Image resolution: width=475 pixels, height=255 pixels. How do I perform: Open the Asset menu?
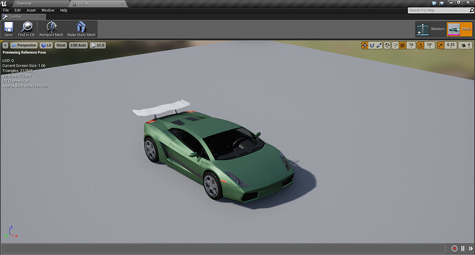click(x=31, y=10)
